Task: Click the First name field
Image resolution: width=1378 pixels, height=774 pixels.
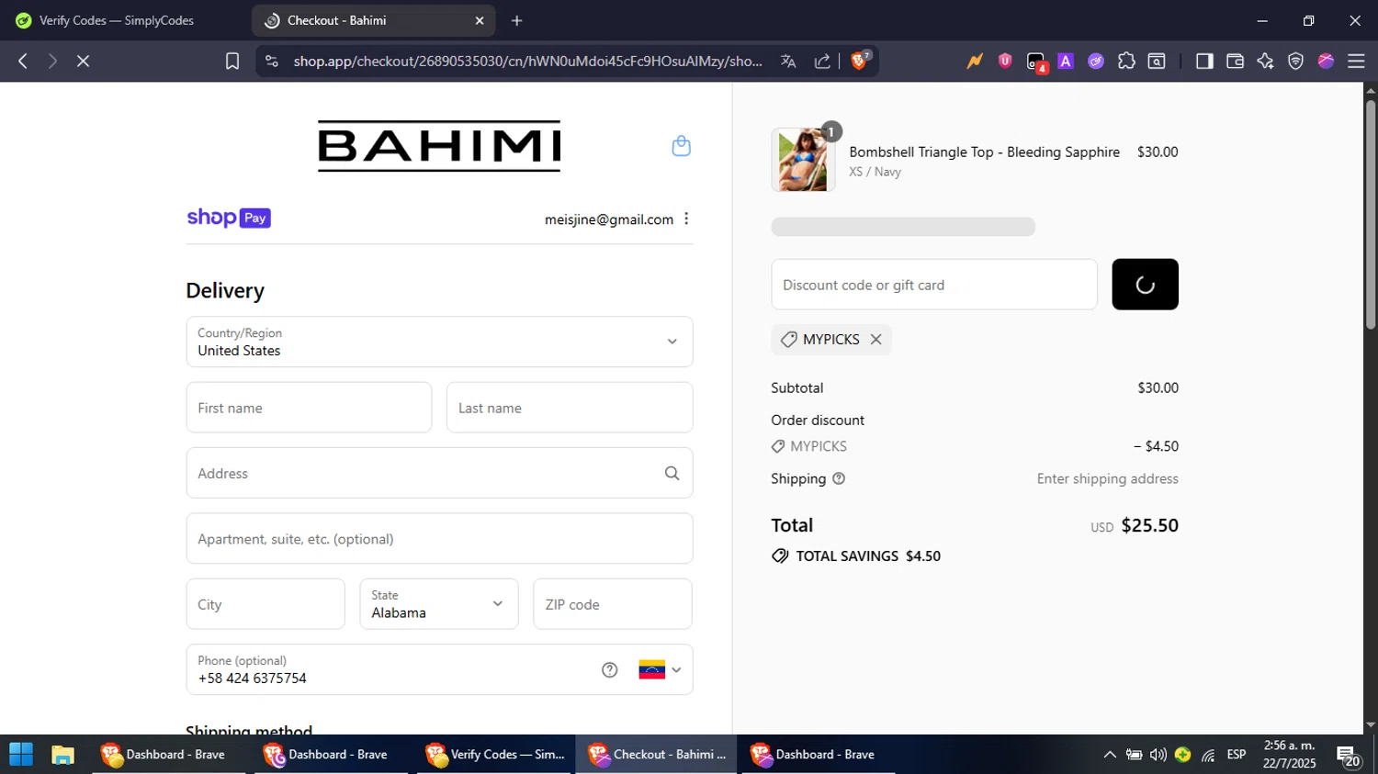Action: pyautogui.click(x=309, y=408)
